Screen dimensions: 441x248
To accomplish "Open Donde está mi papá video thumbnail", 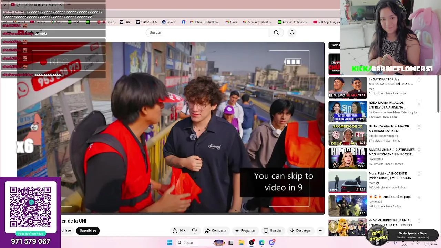I will point(348,205).
